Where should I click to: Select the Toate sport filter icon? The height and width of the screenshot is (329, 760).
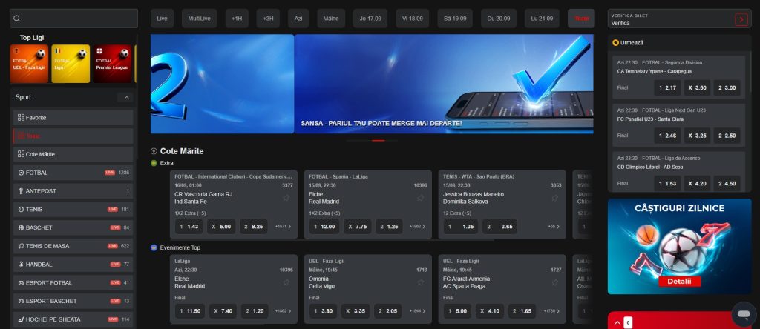coord(21,136)
